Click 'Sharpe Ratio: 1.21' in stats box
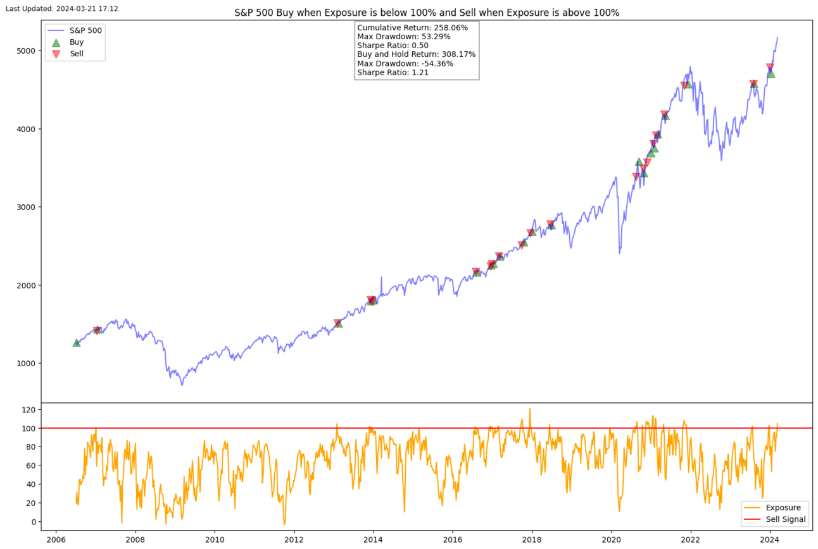 coord(393,73)
